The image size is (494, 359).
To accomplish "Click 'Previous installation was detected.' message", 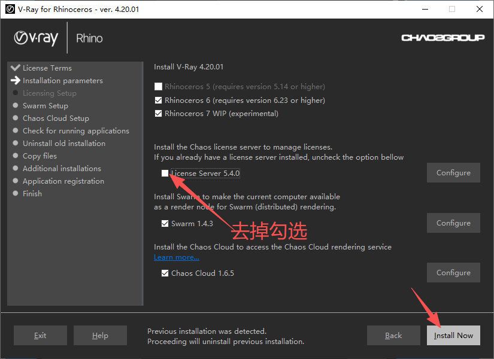I will (x=207, y=331).
